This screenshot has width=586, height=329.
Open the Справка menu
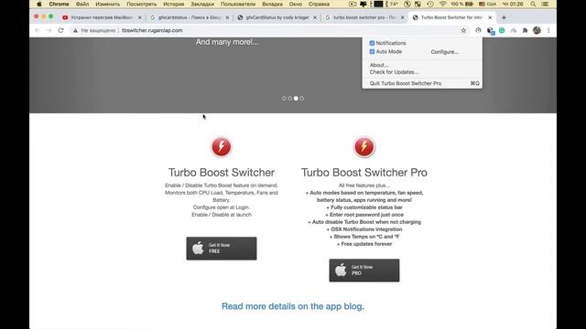click(x=319, y=4)
